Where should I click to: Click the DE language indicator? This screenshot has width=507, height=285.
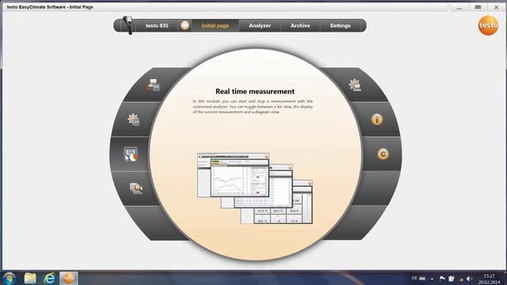tap(414, 278)
